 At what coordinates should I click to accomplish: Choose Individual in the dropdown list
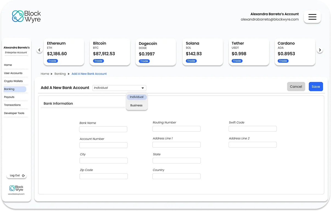[137, 97]
